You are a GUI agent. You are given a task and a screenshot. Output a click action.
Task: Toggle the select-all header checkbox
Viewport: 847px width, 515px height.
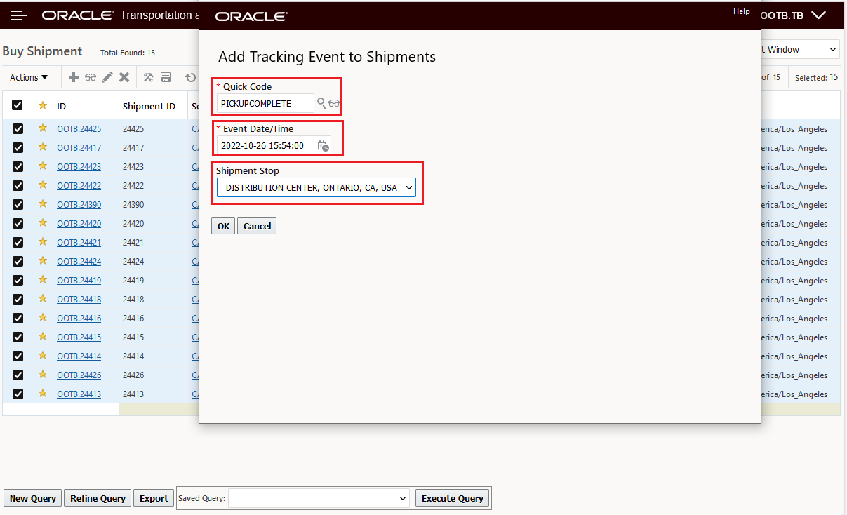(18, 105)
